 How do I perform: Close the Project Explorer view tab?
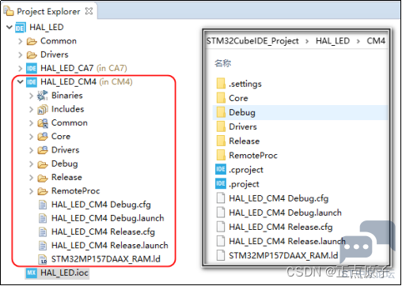coord(89,11)
